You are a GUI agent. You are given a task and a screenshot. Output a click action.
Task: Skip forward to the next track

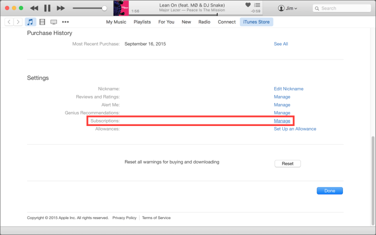(60, 8)
